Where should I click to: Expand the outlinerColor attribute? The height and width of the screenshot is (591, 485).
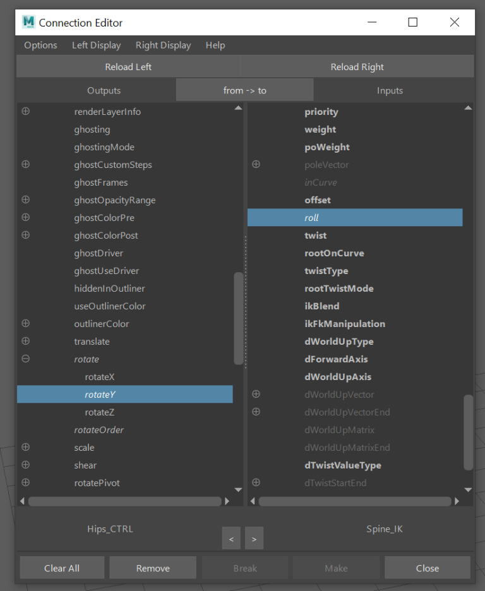click(x=26, y=324)
